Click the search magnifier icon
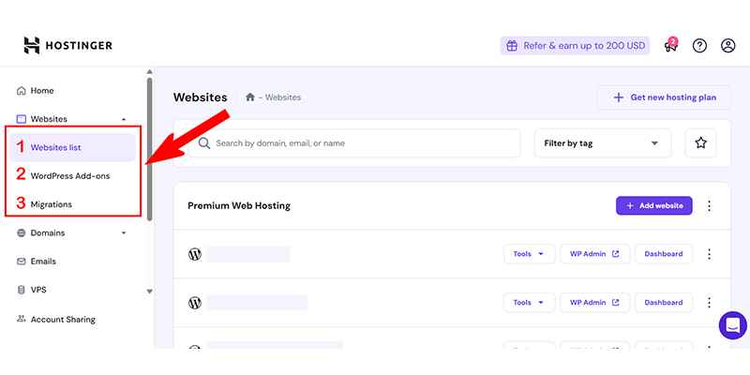Viewport: 750px width, 375px height. [x=204, y=143]
